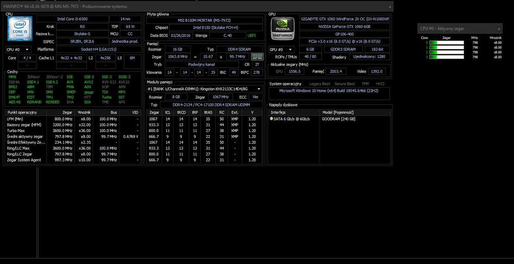Click the 14 nm process field
The image size is (514, 264).
tap(125, 19)
